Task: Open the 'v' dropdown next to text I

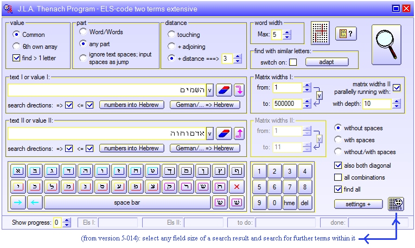Action: pyautogui.click(x=210, y=90)
